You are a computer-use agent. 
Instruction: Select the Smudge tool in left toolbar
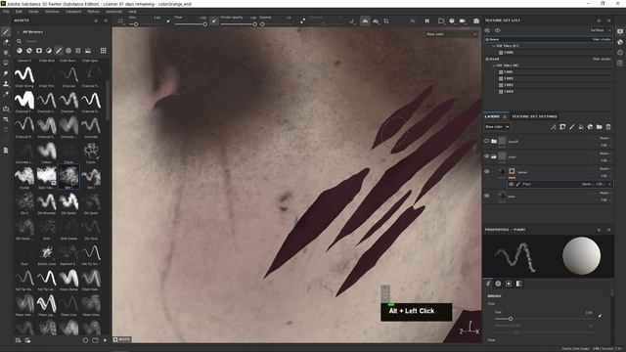tap(6, 73)
